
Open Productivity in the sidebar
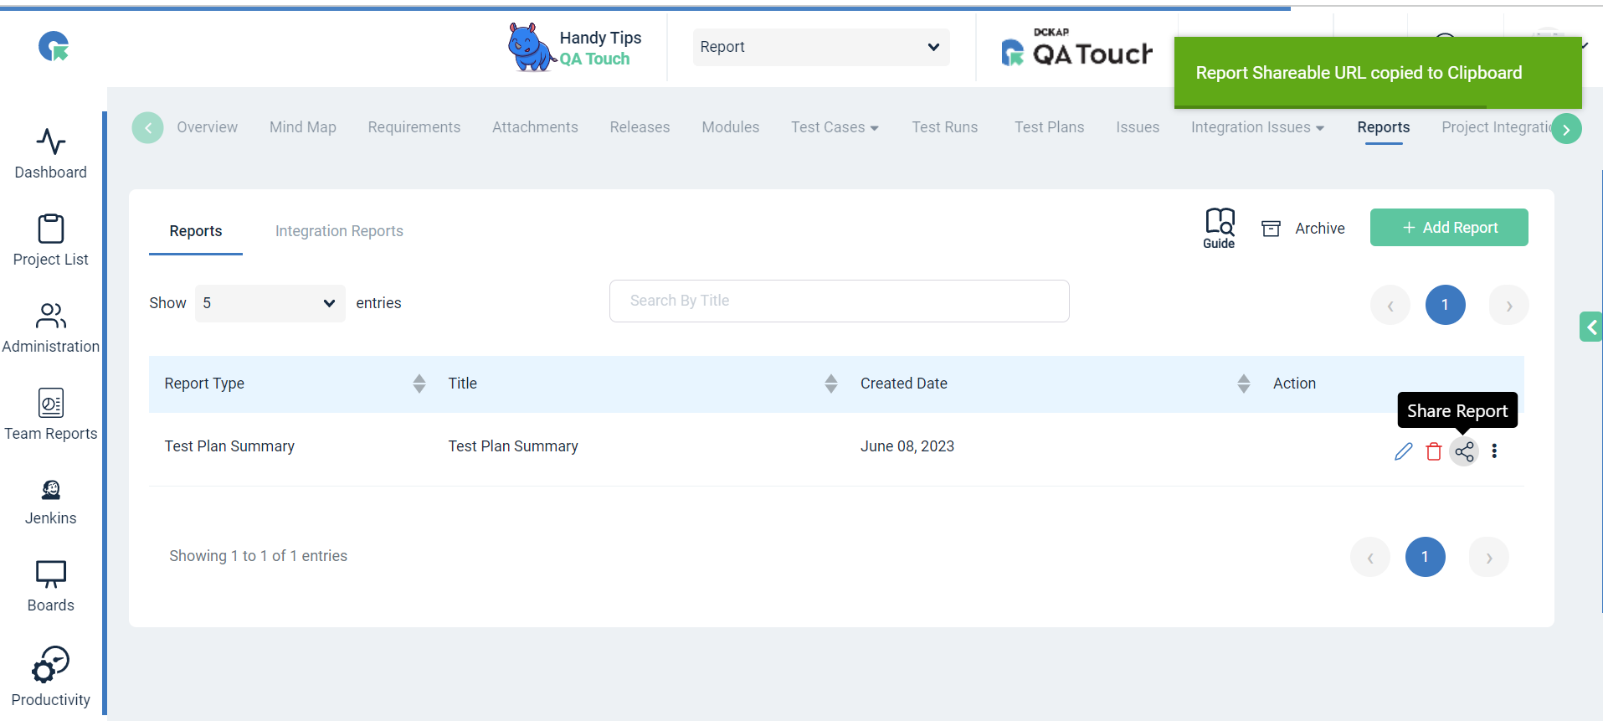pos(50,677)
